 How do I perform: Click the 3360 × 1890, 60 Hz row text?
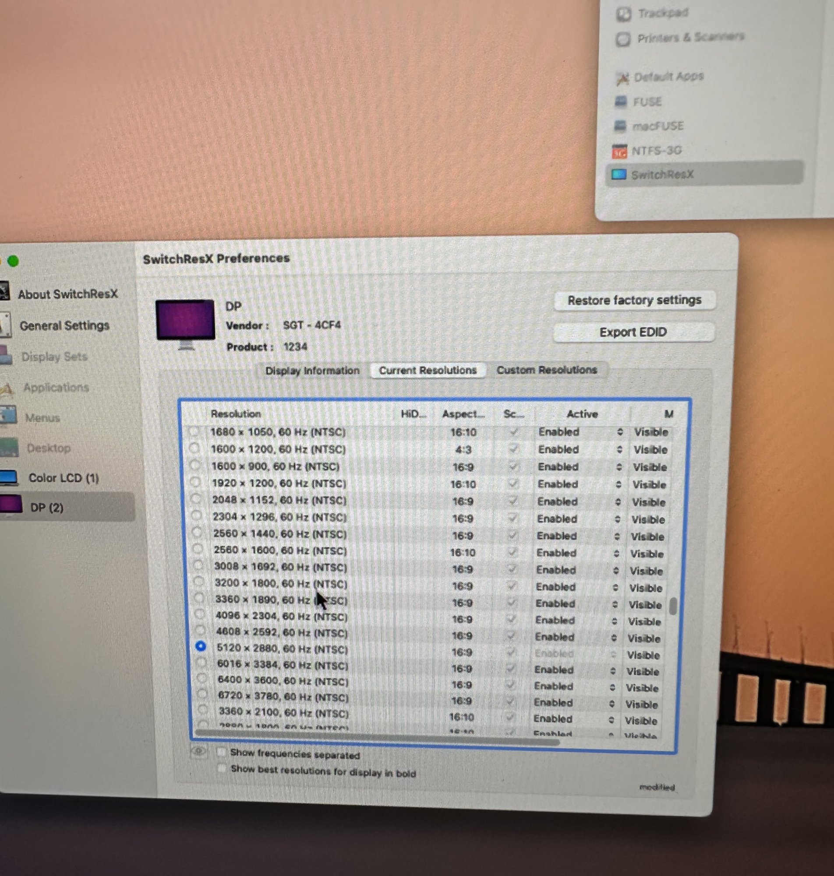281,600
